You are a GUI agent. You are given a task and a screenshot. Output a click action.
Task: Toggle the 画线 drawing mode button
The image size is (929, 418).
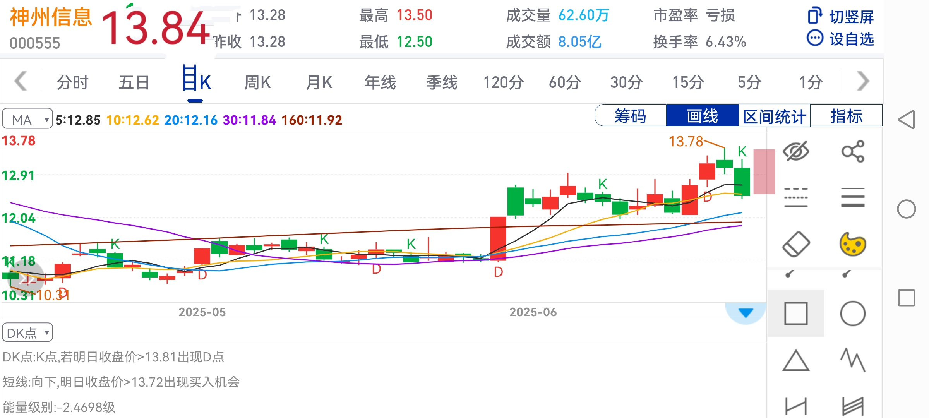tap(702, 115)
